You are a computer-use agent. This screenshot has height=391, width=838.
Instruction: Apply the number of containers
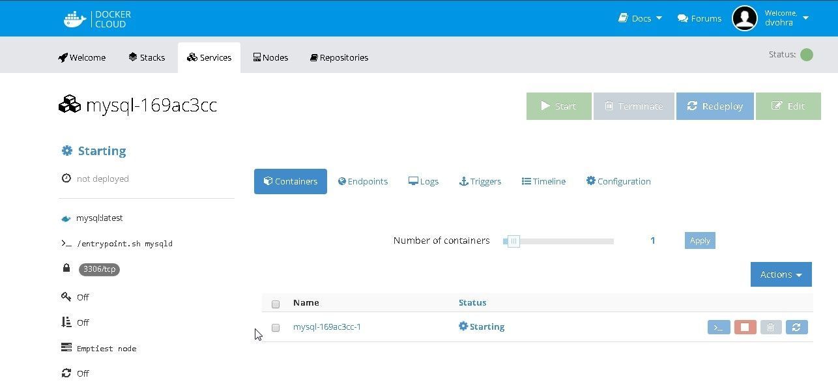coord(700,240)
